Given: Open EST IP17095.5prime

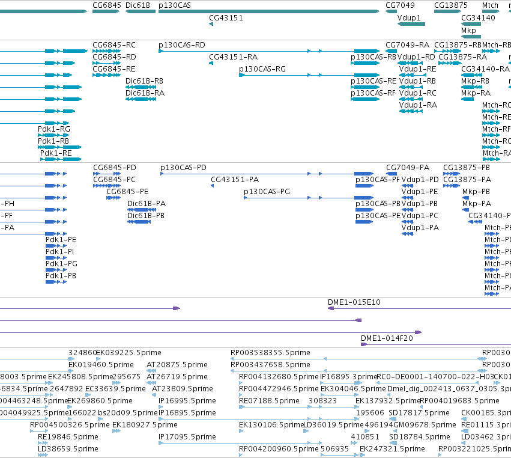Looking at the screenshot, I should click(187, 436).
